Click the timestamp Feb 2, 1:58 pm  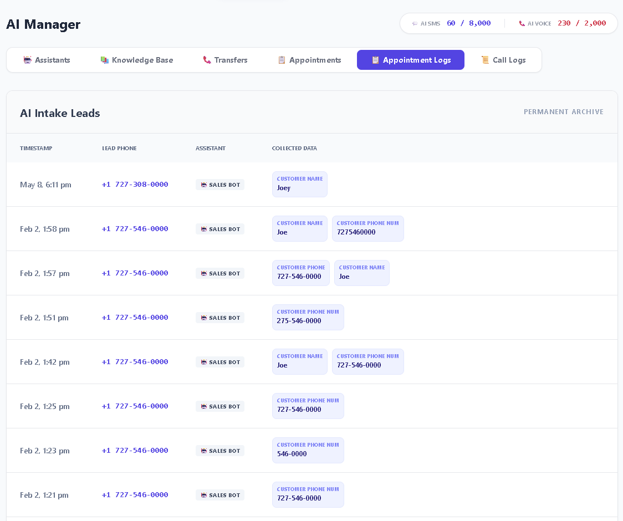45,229
